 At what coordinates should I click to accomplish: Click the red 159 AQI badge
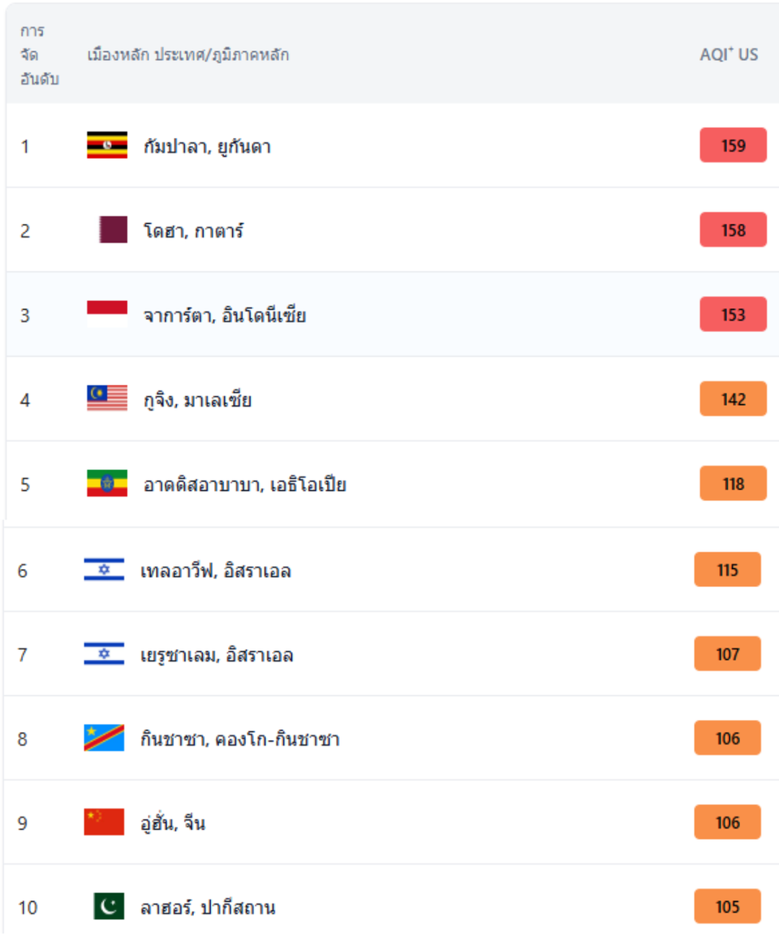pyautogui.click(x=733, y=145)
